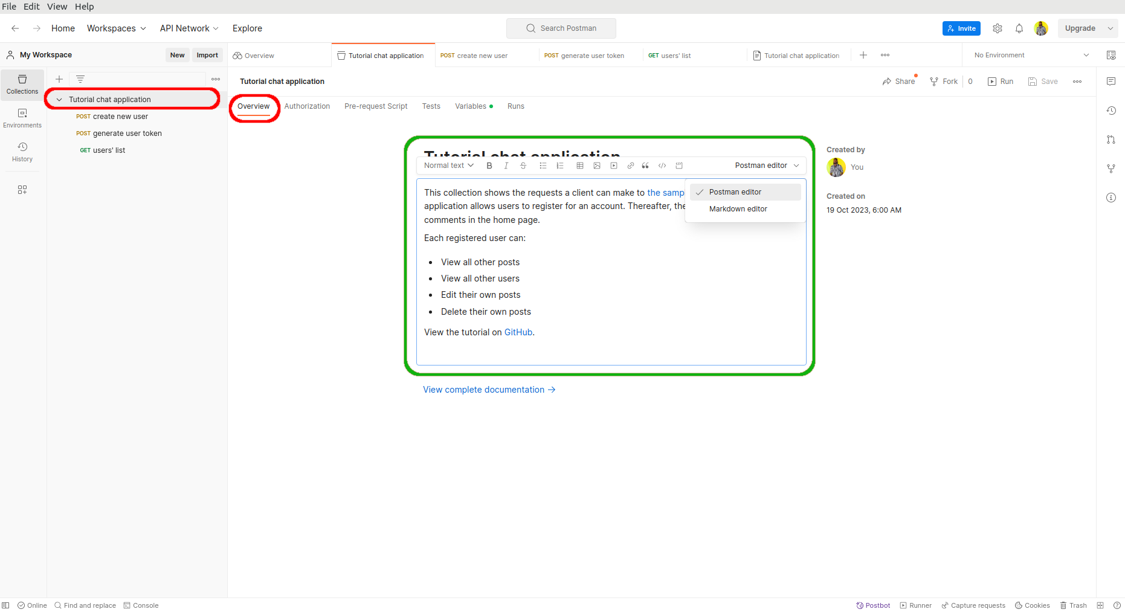The image size is (1125, 612).
Task: Click the Invite button
Action: point(961,28)
